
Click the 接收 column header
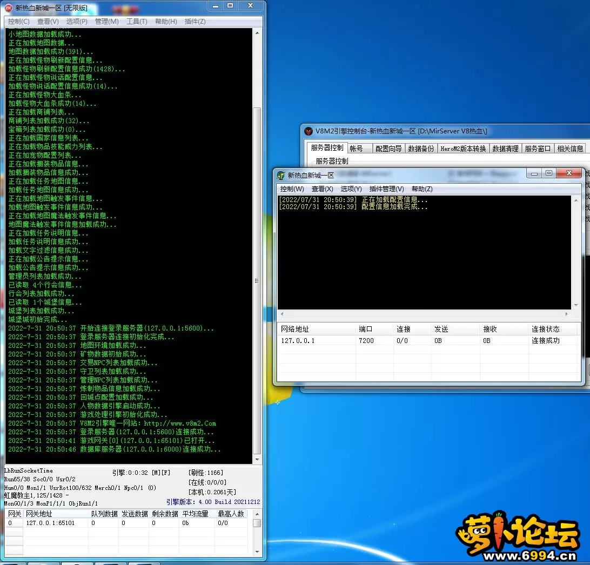click(x=504, y=329)
